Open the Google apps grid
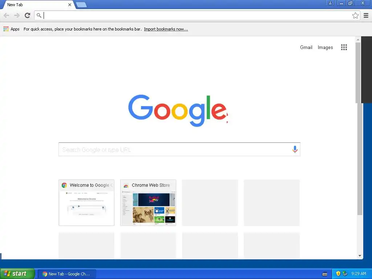Viewport: 372px width, 279px height. 344,47
